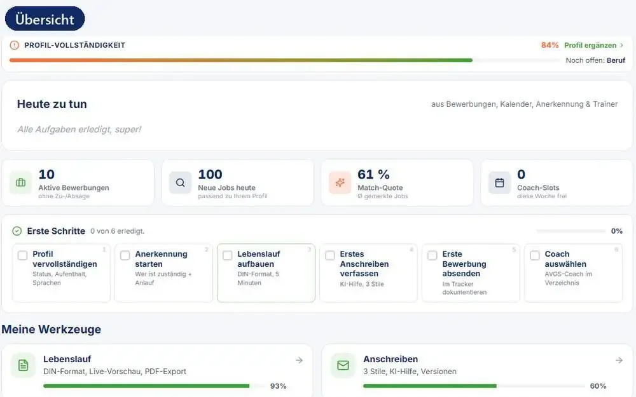The width and height of the screenshot is (636, 397).
Task: Click the Erste Schritte 0% progress bar
Action: [x=570, y=231]
